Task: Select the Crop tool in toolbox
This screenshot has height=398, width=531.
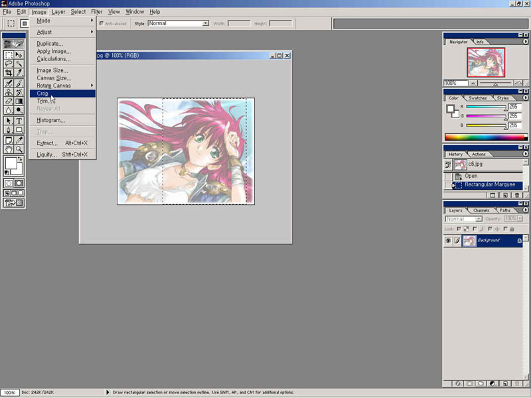Action: [x=9, y=72]
